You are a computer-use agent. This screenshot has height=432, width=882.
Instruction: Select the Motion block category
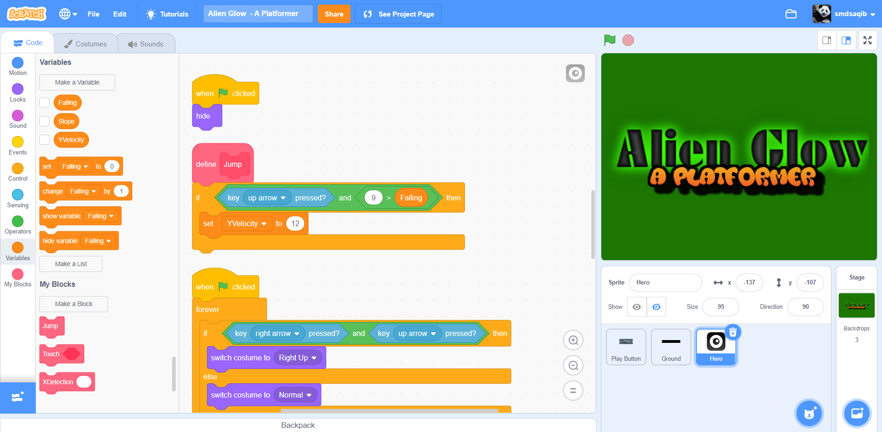point(17,66)
